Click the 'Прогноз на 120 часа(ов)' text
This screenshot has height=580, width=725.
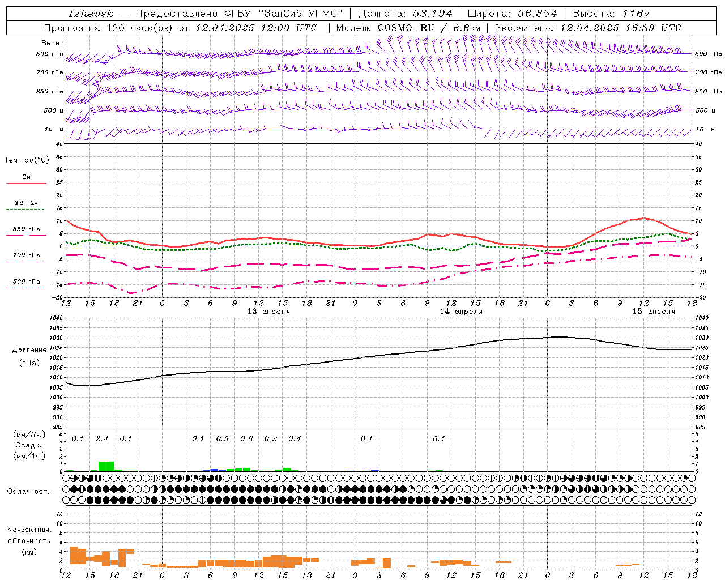[108, 28]
